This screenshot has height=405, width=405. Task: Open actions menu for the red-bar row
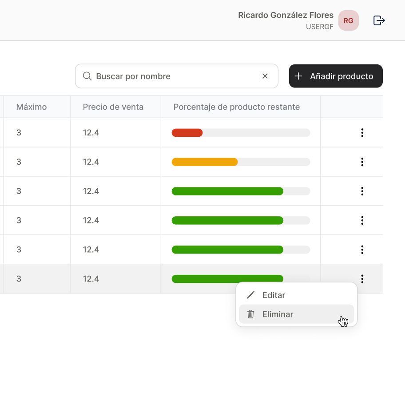(362, 133)
